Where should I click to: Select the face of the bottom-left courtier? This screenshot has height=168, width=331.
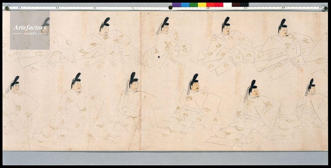15,88
